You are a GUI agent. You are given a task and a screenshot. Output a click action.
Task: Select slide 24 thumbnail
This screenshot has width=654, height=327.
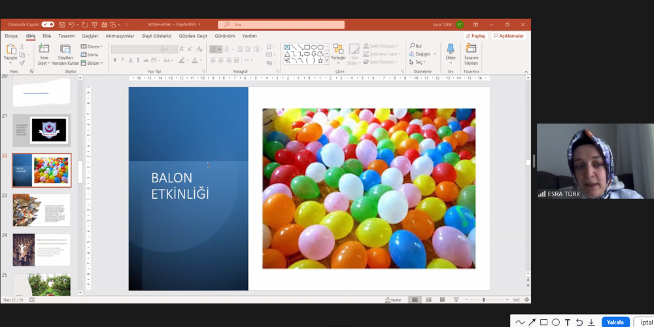[x=41, y=250]
